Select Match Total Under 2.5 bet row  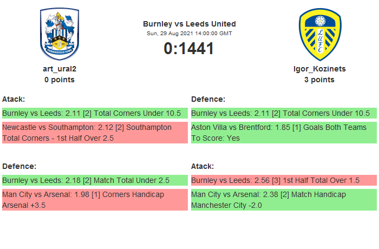[95, 180]
